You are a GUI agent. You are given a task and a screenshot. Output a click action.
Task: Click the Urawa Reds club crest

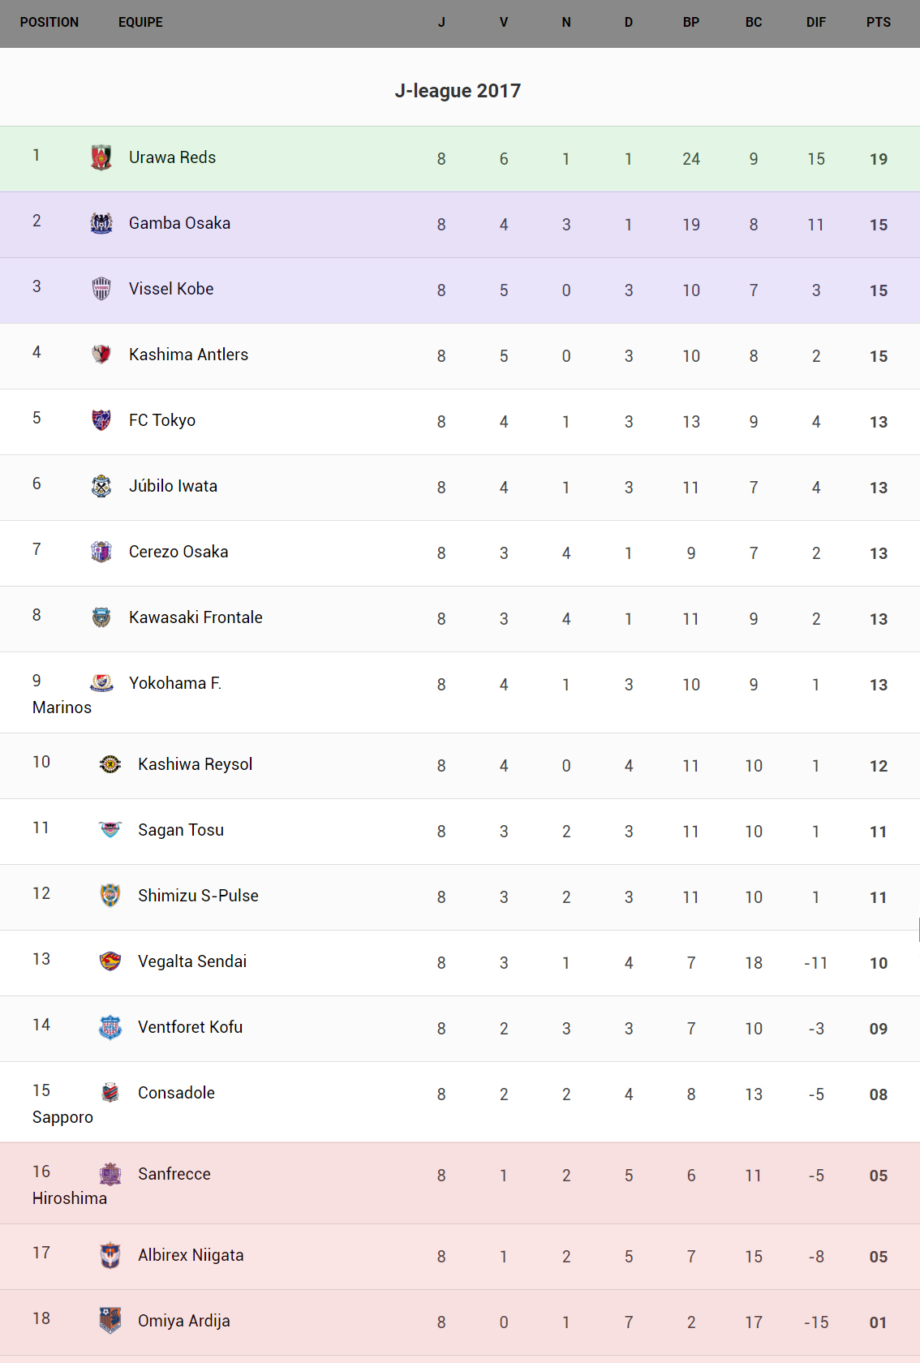[x=101, y=157]
